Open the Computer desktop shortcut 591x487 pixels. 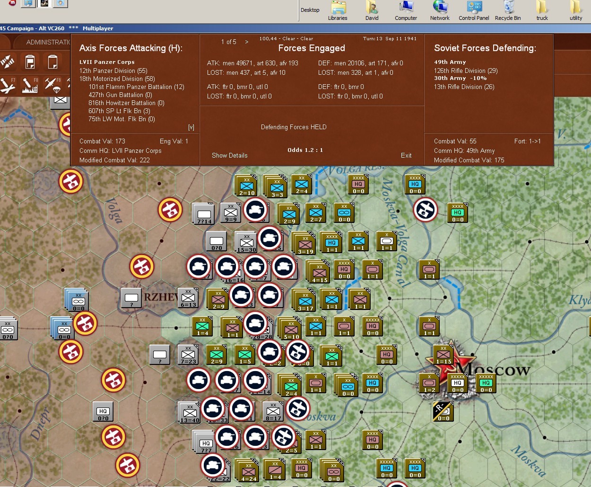coord(406,10)
